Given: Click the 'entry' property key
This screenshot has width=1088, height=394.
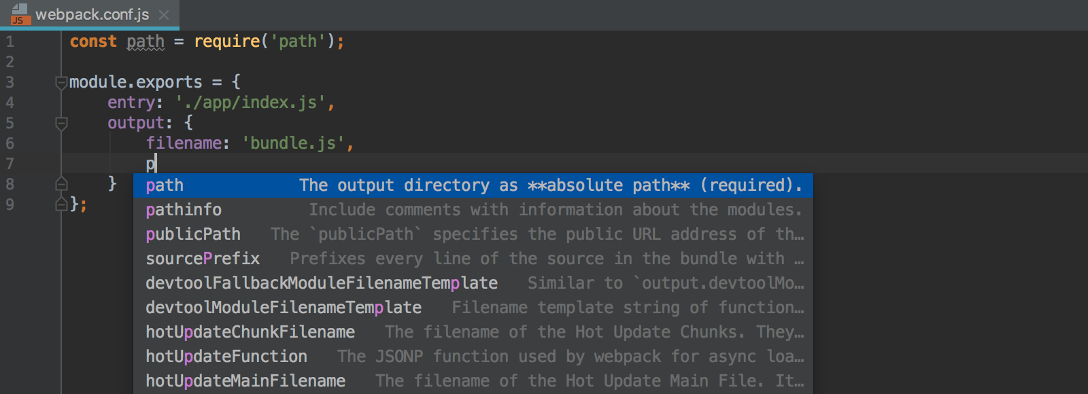Looking at the screenshot, I should 131,103.
